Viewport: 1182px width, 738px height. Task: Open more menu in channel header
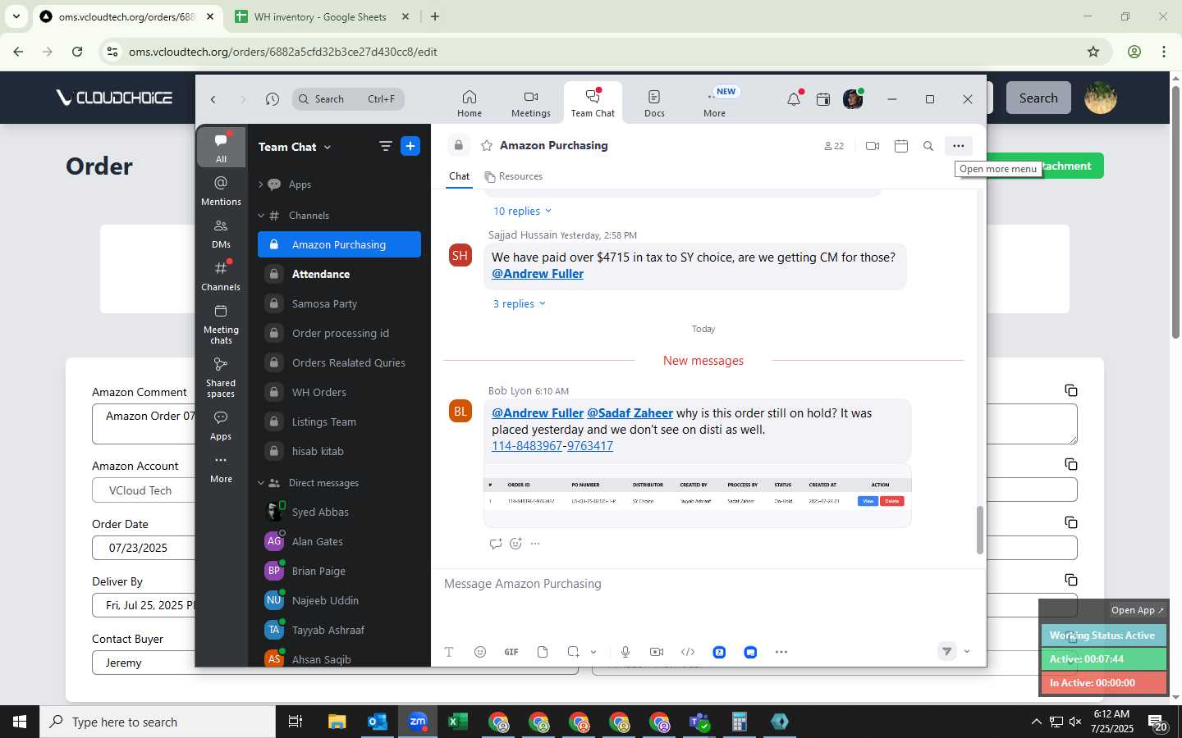pos(958,146)
